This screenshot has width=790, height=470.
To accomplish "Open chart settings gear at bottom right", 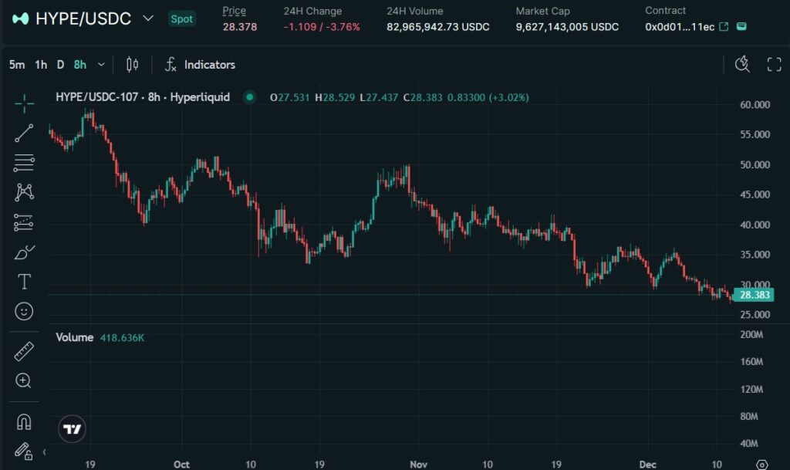I will tap(761, 465).
